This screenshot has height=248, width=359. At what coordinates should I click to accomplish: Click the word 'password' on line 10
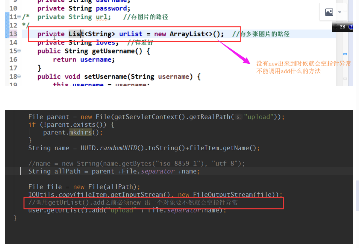pos(111,8)
